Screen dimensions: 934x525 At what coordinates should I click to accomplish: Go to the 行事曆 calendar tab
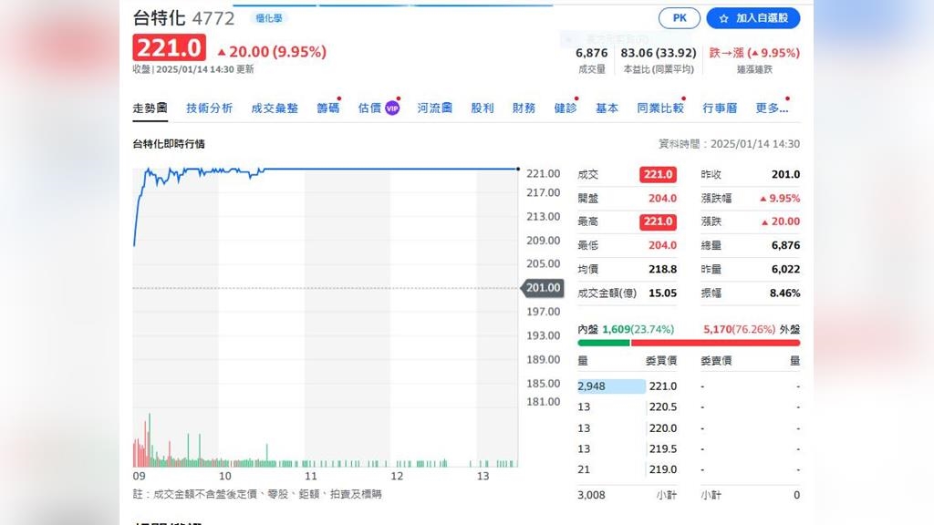click(x=720, y=108)
